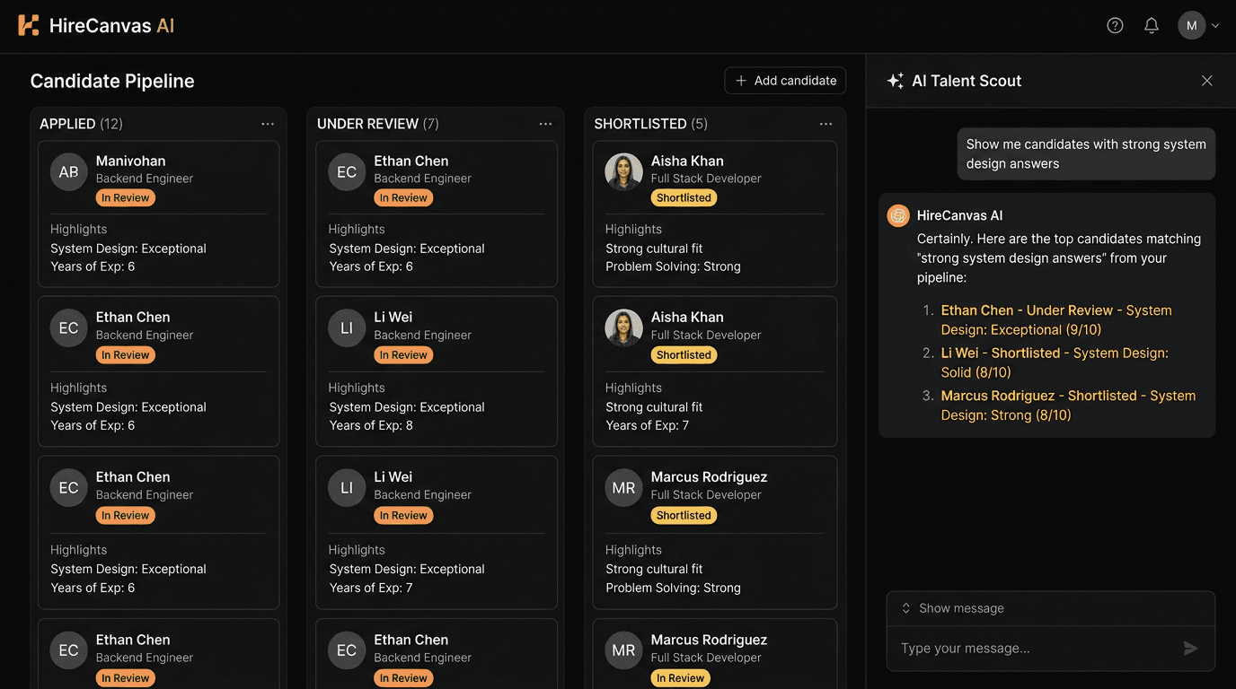Click the Add candidate button
Viewport: 1236px width, 689px height.
[x=785, y=81]
